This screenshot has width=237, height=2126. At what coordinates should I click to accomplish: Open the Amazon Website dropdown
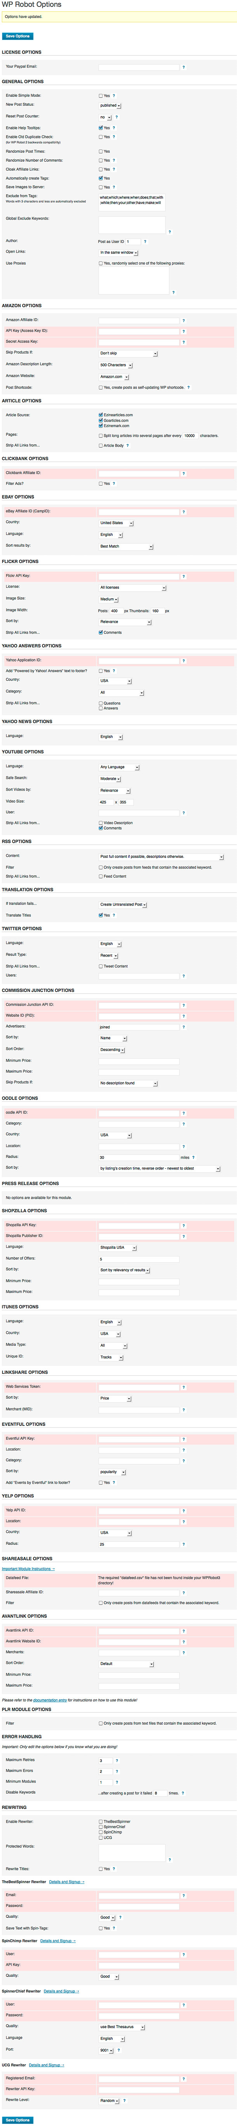[113, 376]
